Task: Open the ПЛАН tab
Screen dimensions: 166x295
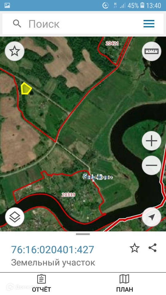Action: click(x=124, y=283)
